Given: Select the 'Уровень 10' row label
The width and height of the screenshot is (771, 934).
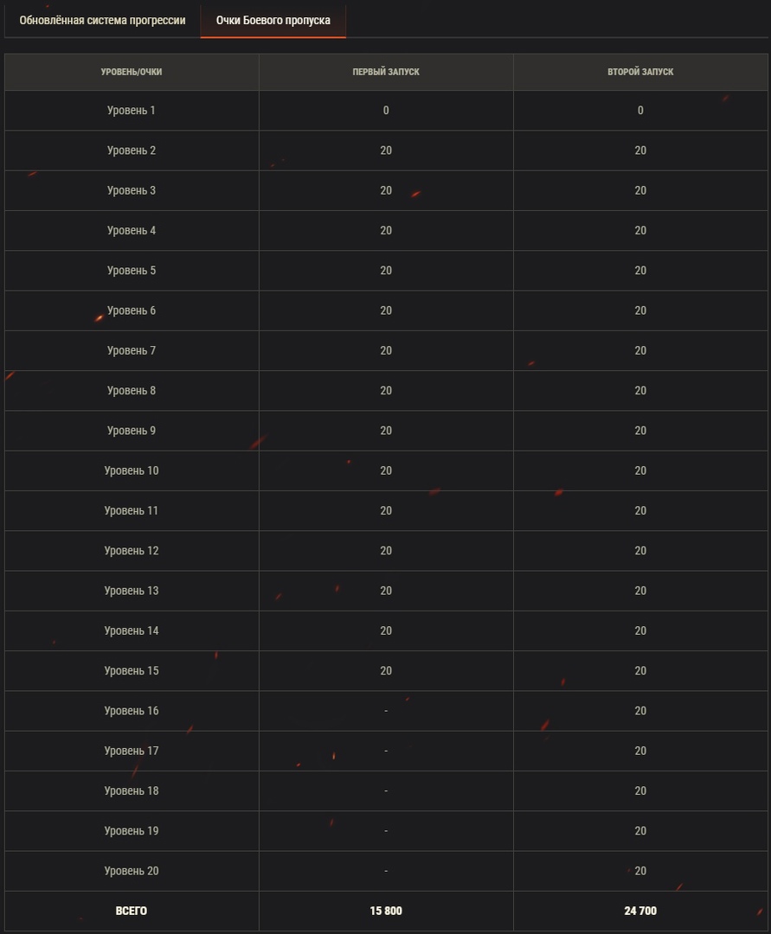Looking at the screenshot, I should pos(132,470).
